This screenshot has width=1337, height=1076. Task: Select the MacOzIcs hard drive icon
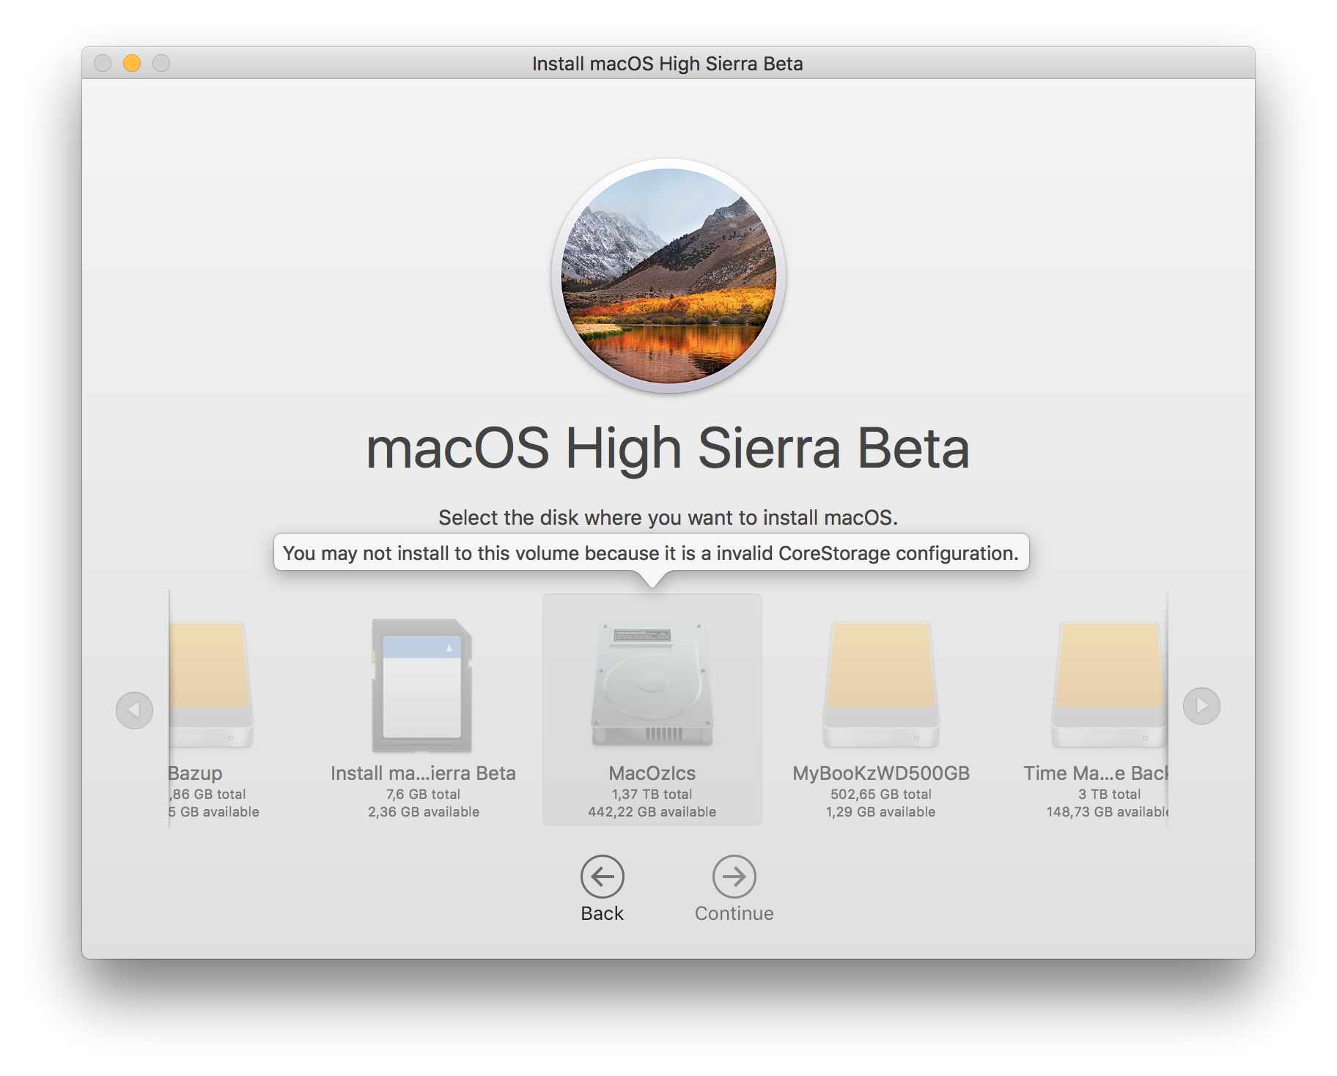pos(652,683)
